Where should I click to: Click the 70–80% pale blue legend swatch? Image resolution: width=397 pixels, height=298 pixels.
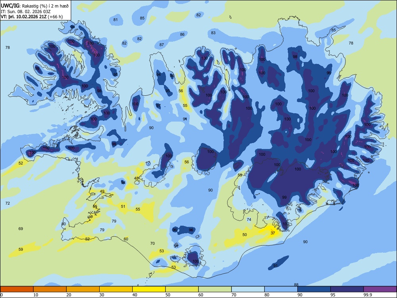pyautogui.click(x=248, y=289)
